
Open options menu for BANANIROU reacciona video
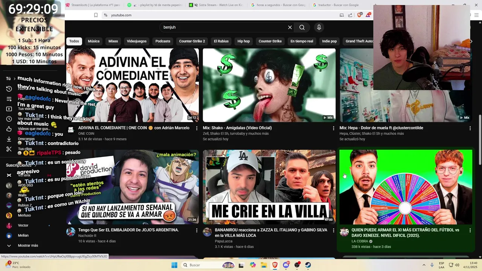click(x=333, y=230)
